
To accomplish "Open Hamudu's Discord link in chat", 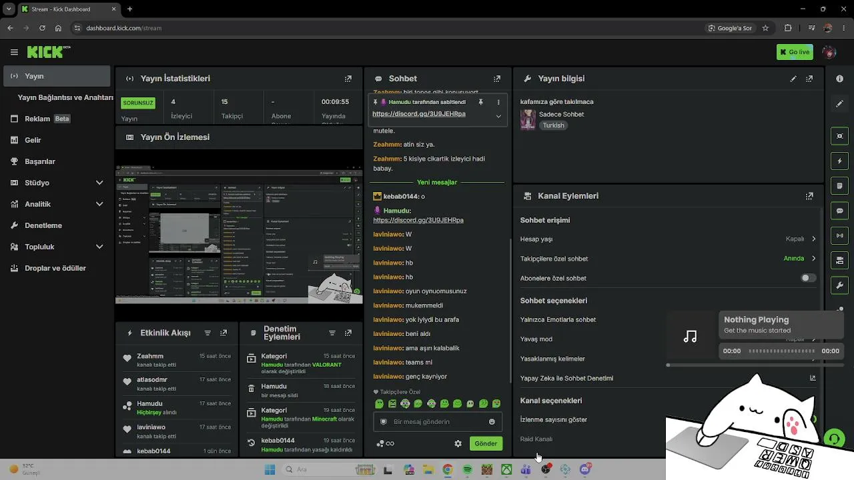I will pos(418,220).
